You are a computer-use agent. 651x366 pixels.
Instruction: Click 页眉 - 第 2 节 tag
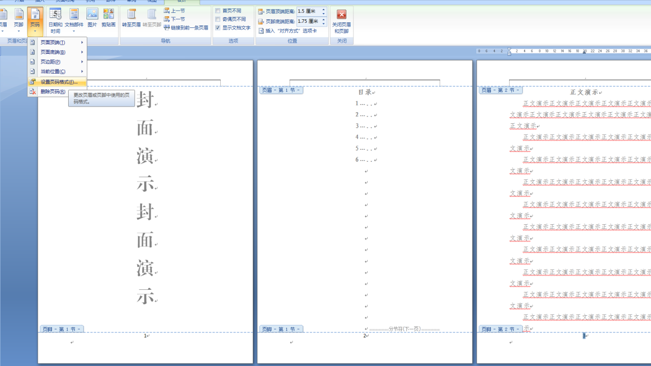click(x=500, y=90)
